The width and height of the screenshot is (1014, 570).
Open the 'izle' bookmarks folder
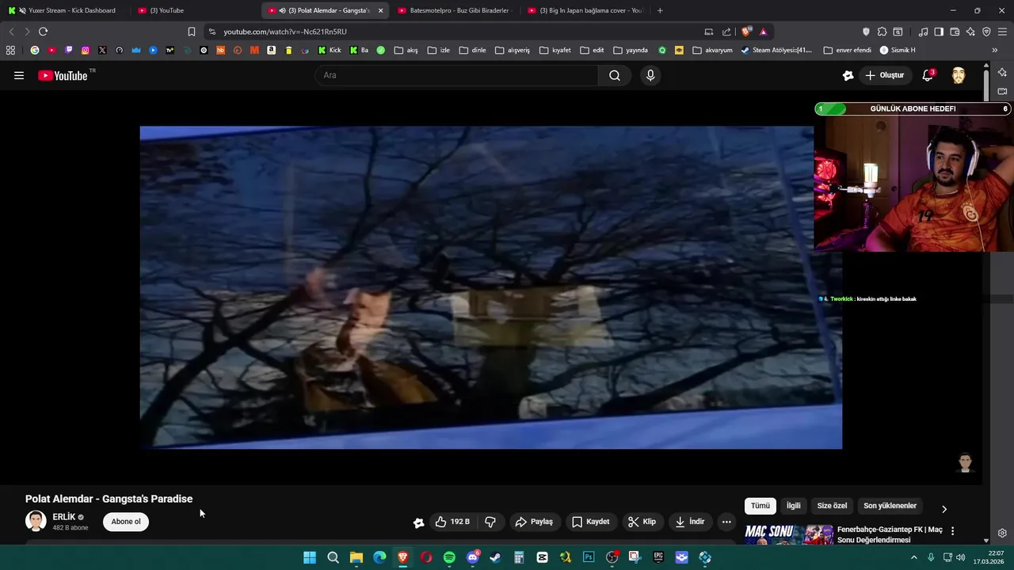pos(438,50)
